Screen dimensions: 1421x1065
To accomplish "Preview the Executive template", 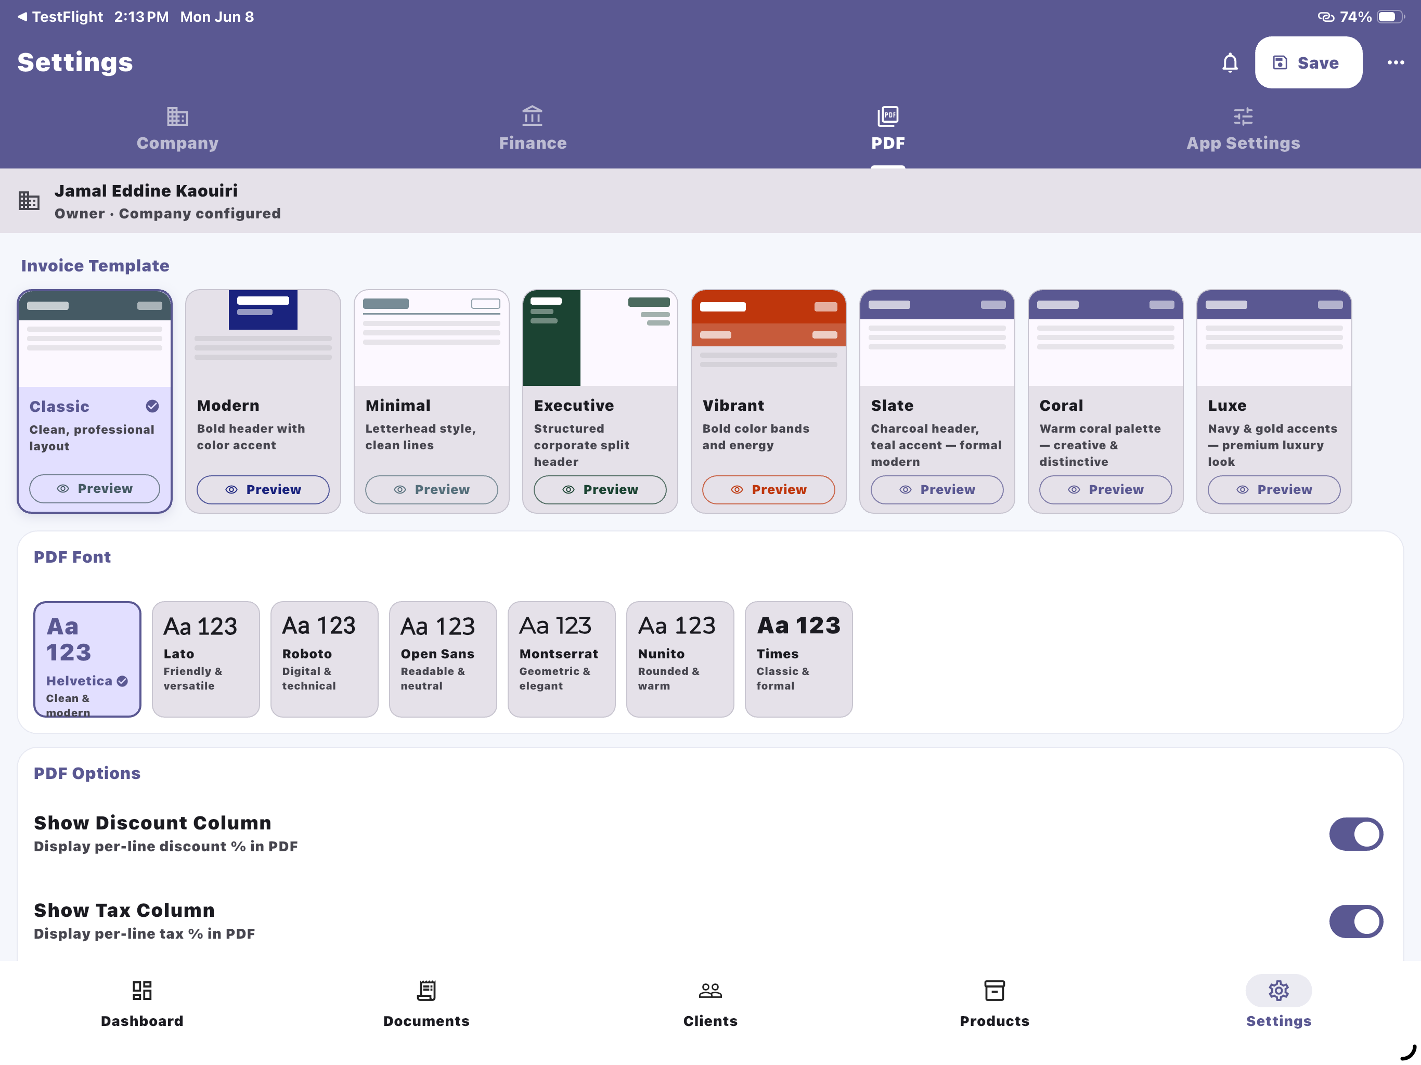I will point(599,489).
